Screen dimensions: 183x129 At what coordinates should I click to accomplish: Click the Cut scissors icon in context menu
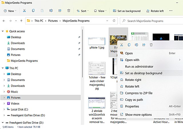122,45
